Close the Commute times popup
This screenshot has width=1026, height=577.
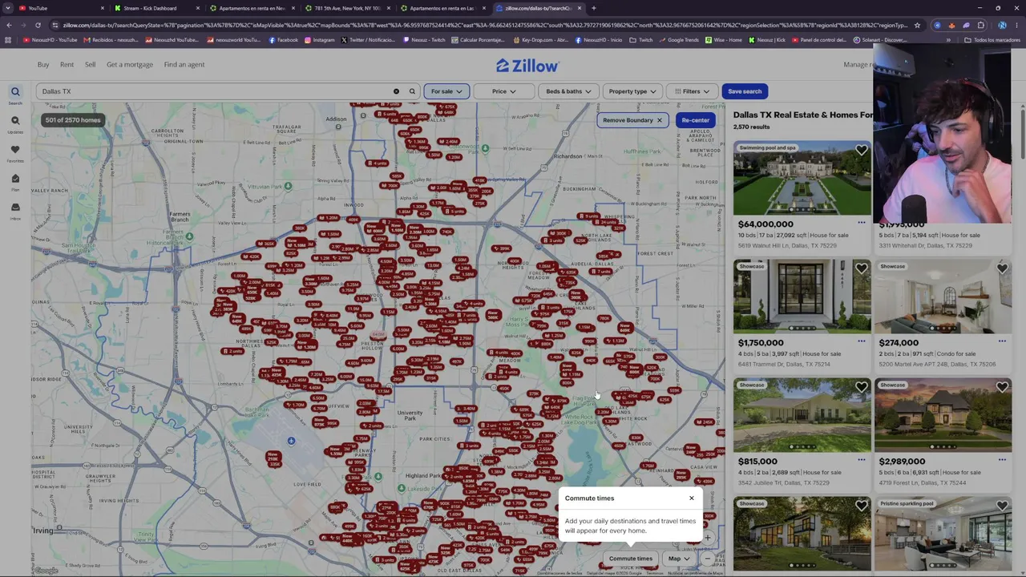(692, 498)
